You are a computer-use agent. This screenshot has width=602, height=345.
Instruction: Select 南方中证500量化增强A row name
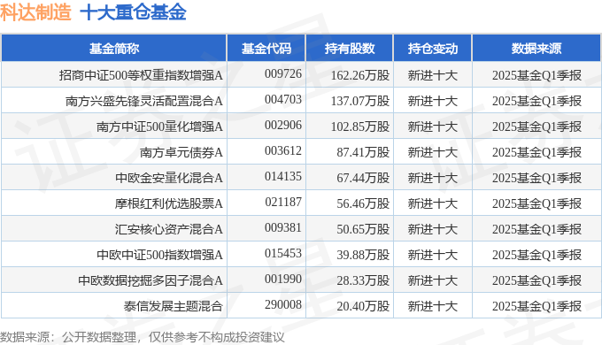[x=159, y=126]
